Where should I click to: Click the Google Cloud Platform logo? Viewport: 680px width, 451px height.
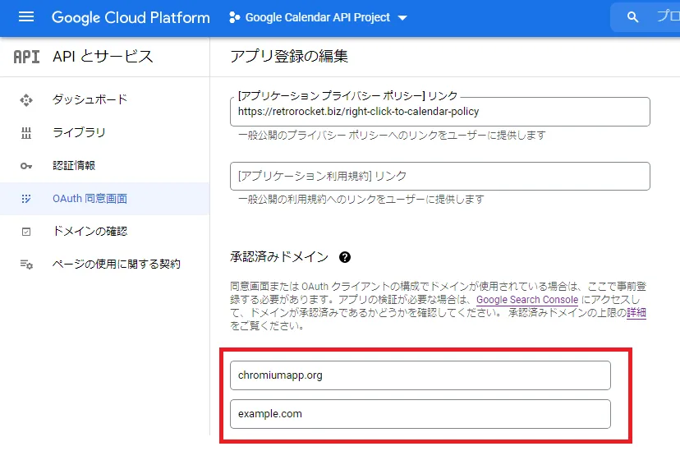(x=131, y=17)
